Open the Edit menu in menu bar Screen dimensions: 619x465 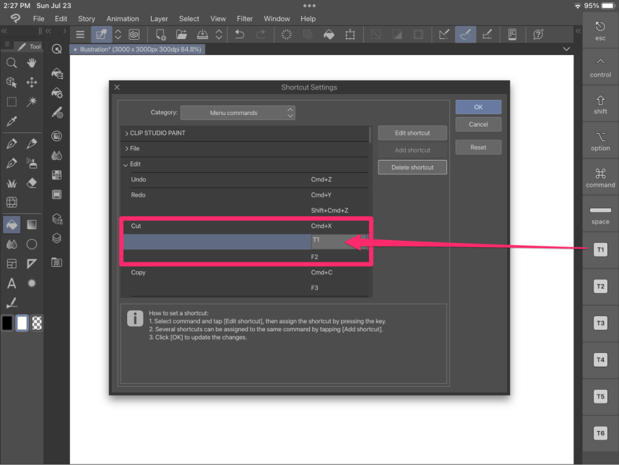(x=61, y=19)
